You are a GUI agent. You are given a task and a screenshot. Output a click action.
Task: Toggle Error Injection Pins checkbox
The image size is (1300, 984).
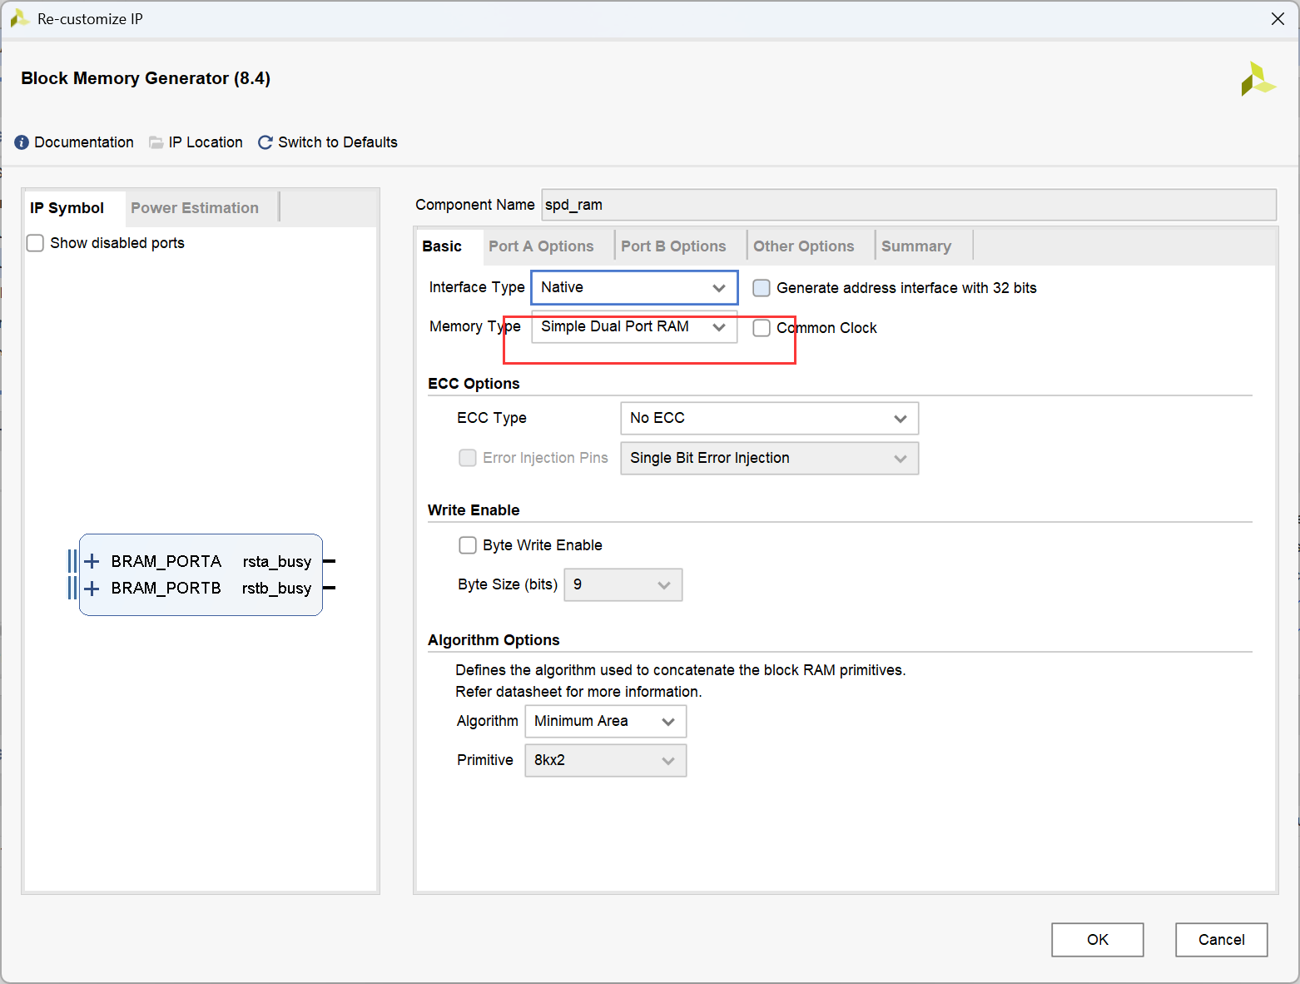click(468, 458)
